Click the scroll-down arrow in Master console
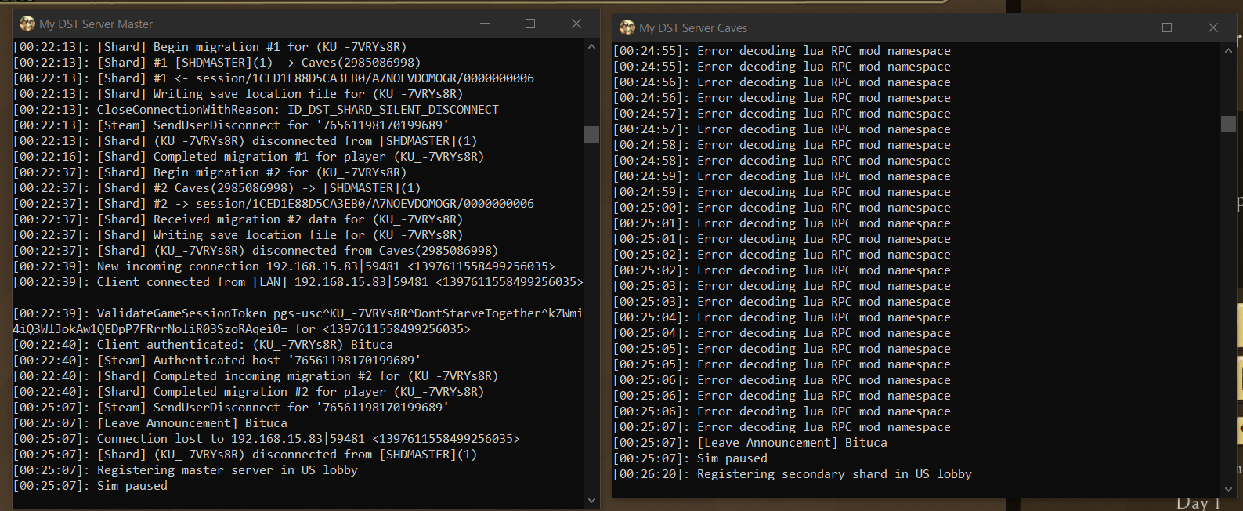Viewport: 1243px width, 511px height. (x=591, y=500)
